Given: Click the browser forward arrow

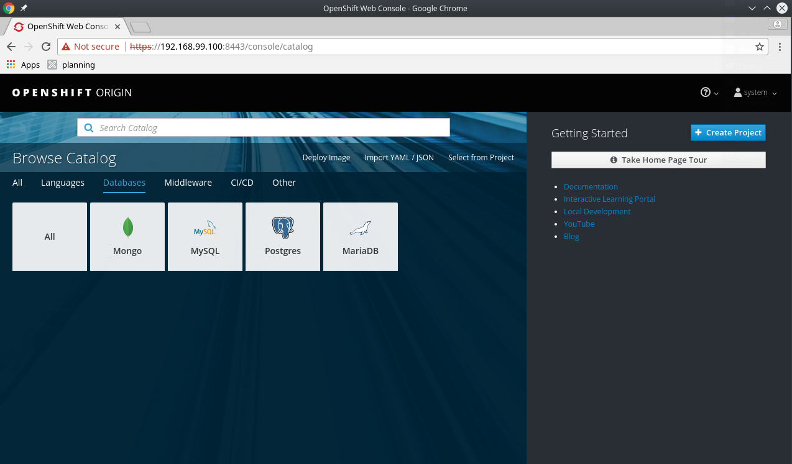Looking at the screenshot, I should click(29, 47).
